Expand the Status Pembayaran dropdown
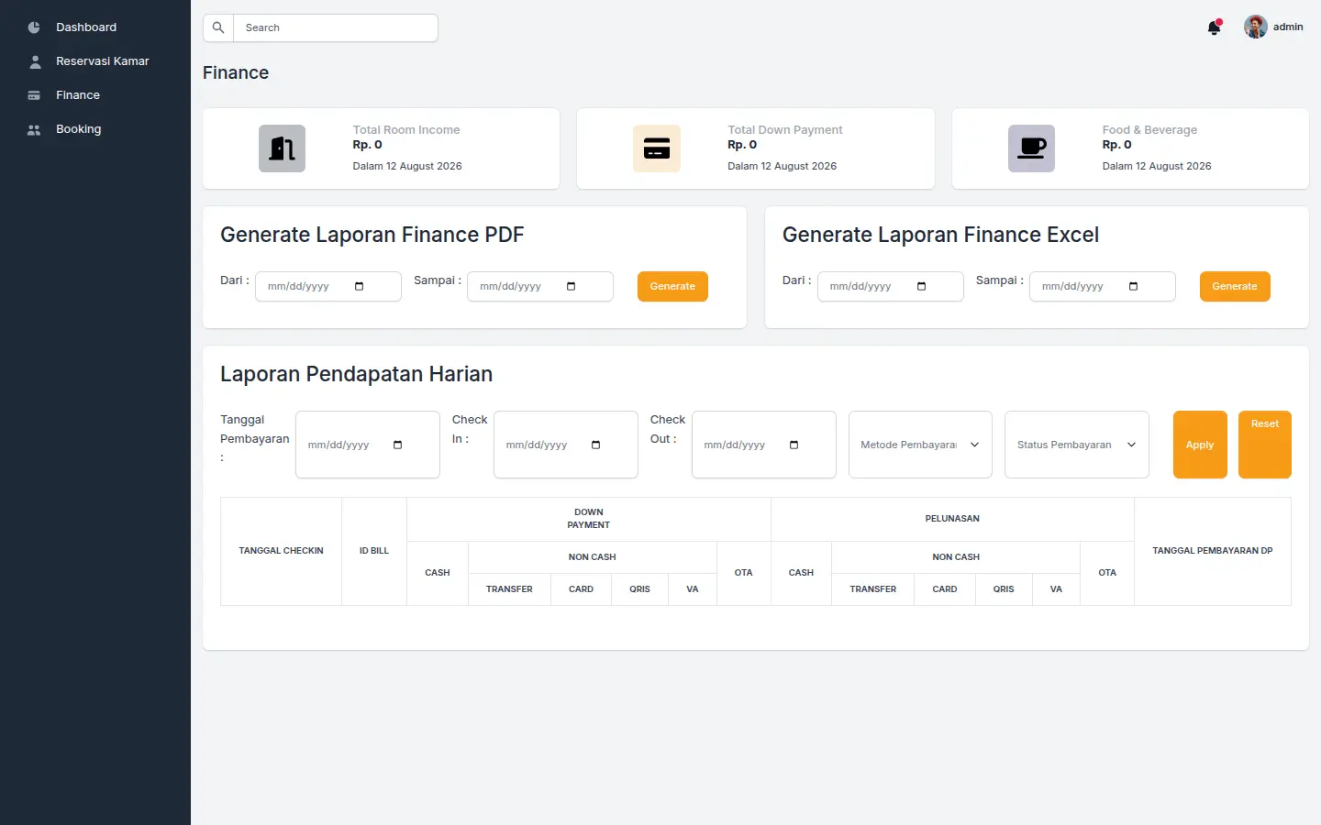The image size is (1321, 825). pyautogui.click(x=1077, y=445)
